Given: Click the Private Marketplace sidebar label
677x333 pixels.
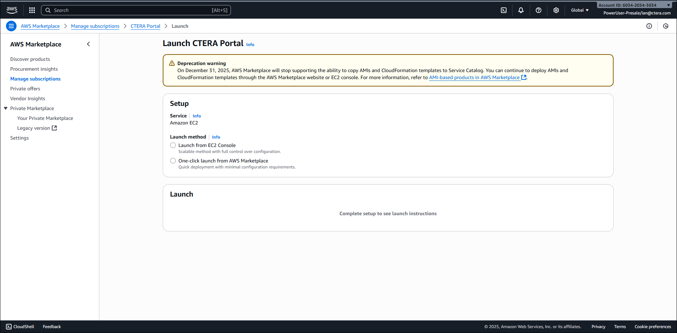Looking at the screenshot, I should [x=32, y=108].
